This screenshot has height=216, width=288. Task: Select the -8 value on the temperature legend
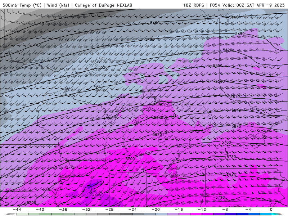point(225,210)
